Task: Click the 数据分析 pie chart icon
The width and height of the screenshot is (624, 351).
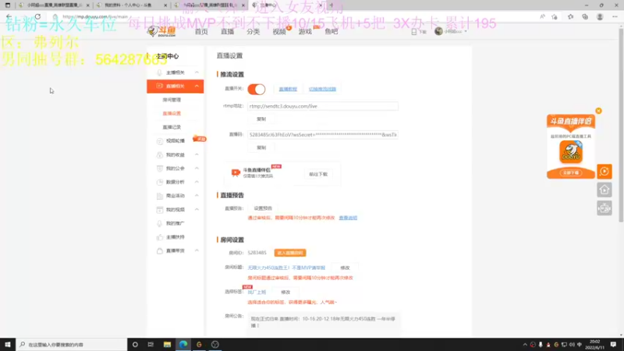Action: coord(160,182)
